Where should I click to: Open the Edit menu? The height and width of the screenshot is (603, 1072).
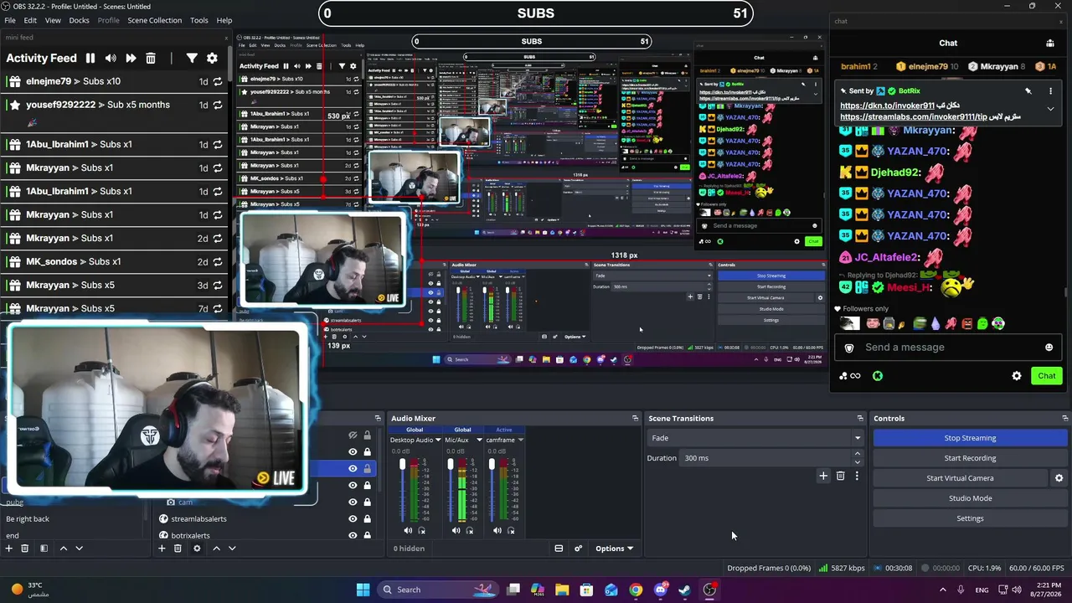30,20
